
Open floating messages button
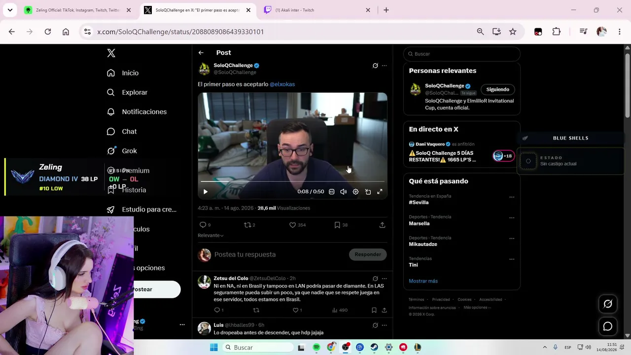click(x=608, y=326)
